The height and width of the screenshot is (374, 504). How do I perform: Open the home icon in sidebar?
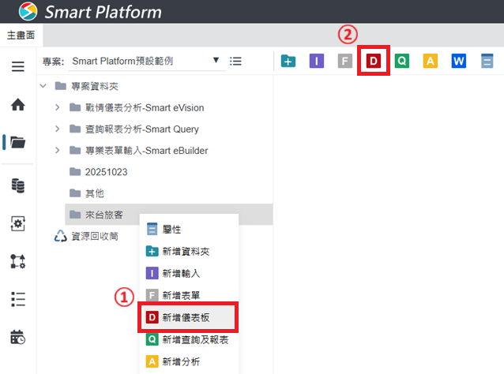coord(17,104)
